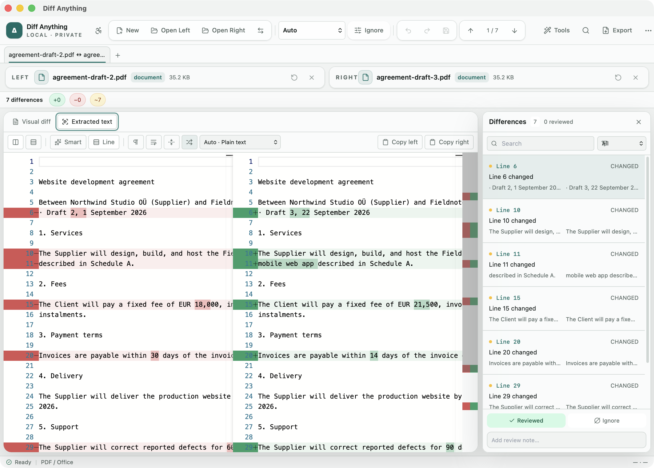This screenshot has width=654, height=468.
Task: Reload the left file agreement-draft-2.pdf
Action: point(294,78)
